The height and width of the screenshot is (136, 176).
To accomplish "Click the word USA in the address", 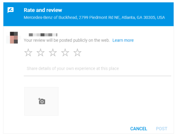I will [161, 17].
